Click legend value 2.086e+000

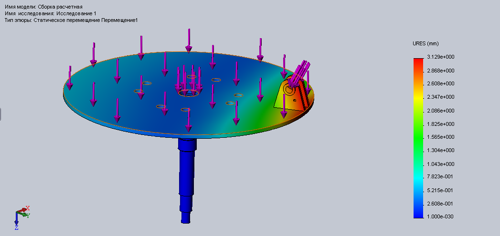click(x=440, y=111)
